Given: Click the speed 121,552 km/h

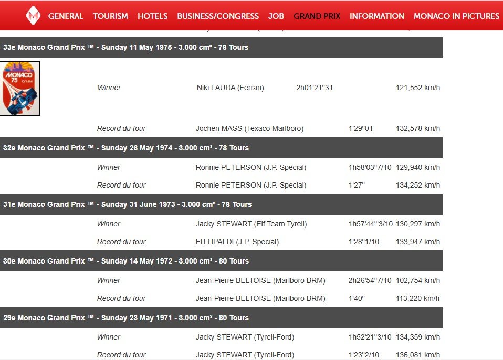Looking at the screenshot, I should (417, 88).
